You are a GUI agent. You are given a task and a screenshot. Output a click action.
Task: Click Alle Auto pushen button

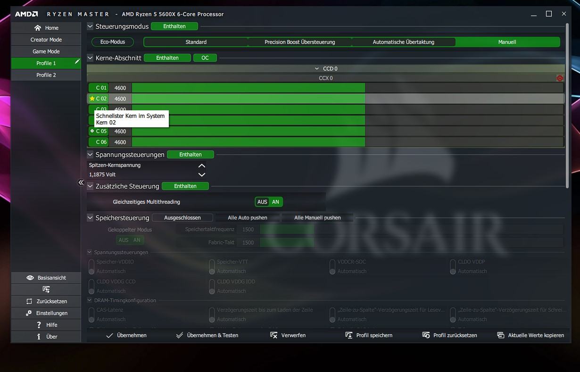[x=248, y=218]
